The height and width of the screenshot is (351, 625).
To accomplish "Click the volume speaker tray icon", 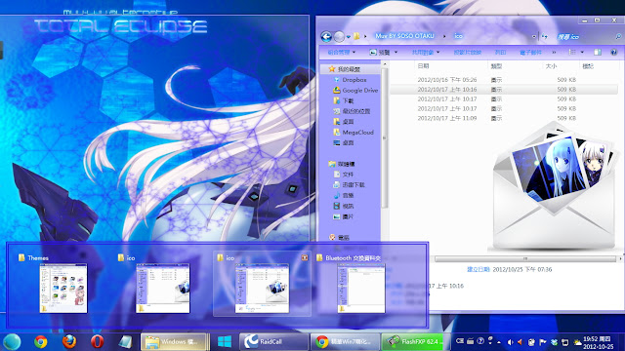I will pos(510,342).
